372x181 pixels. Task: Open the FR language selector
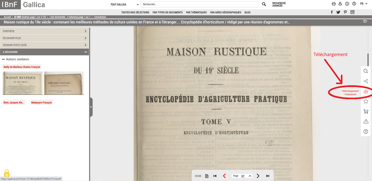tap(363, 4)
